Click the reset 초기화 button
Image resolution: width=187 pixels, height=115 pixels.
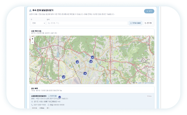click(148, 23)
